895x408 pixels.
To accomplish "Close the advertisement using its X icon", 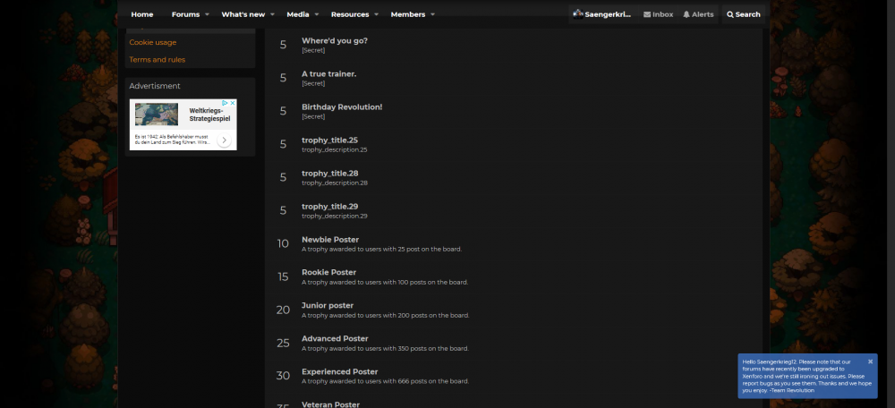I will (233, 104).
